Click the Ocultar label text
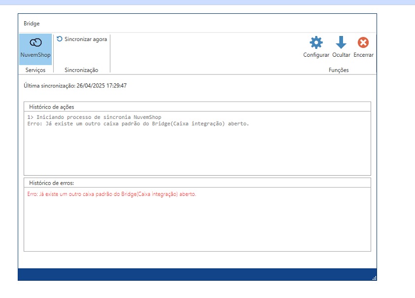The height and width of the screenshot is (298, 415). click(x=341, y=55)
